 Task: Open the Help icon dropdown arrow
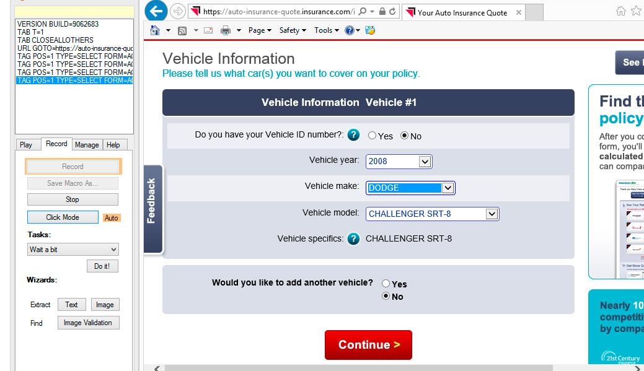point(358,30)
